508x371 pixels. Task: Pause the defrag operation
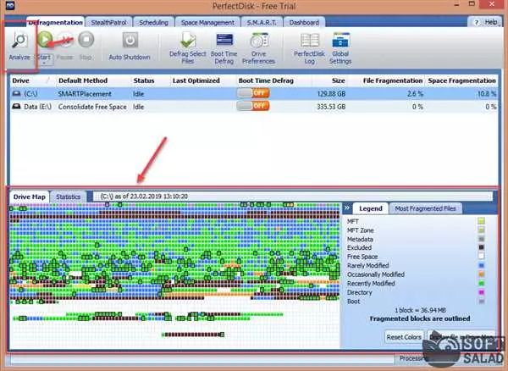tap(66, 40)
